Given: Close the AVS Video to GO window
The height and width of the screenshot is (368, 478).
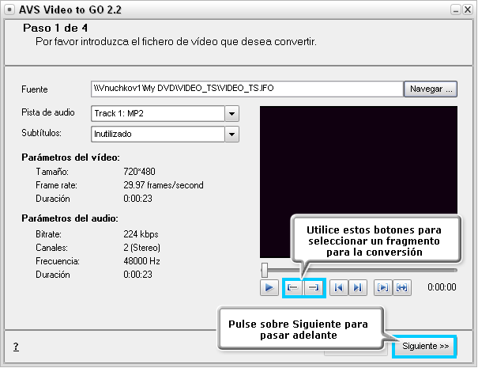Looking at the screenshot, I should pyautogui.click(x=467, y=9).
